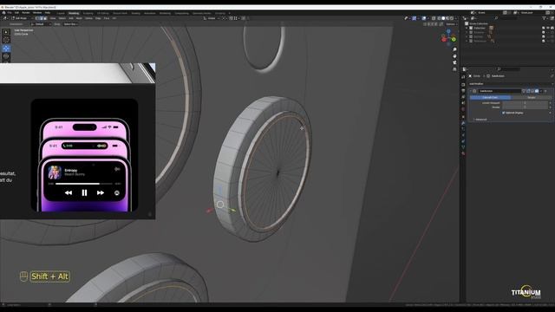Image resolution: width=555 pixels, height=312 pixels.
Task: Switch to wireframe viewport shading
Action: (x=439, y=18)
